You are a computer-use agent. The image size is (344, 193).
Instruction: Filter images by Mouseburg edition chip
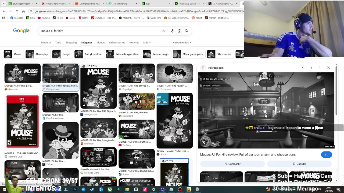click(123, 54)
